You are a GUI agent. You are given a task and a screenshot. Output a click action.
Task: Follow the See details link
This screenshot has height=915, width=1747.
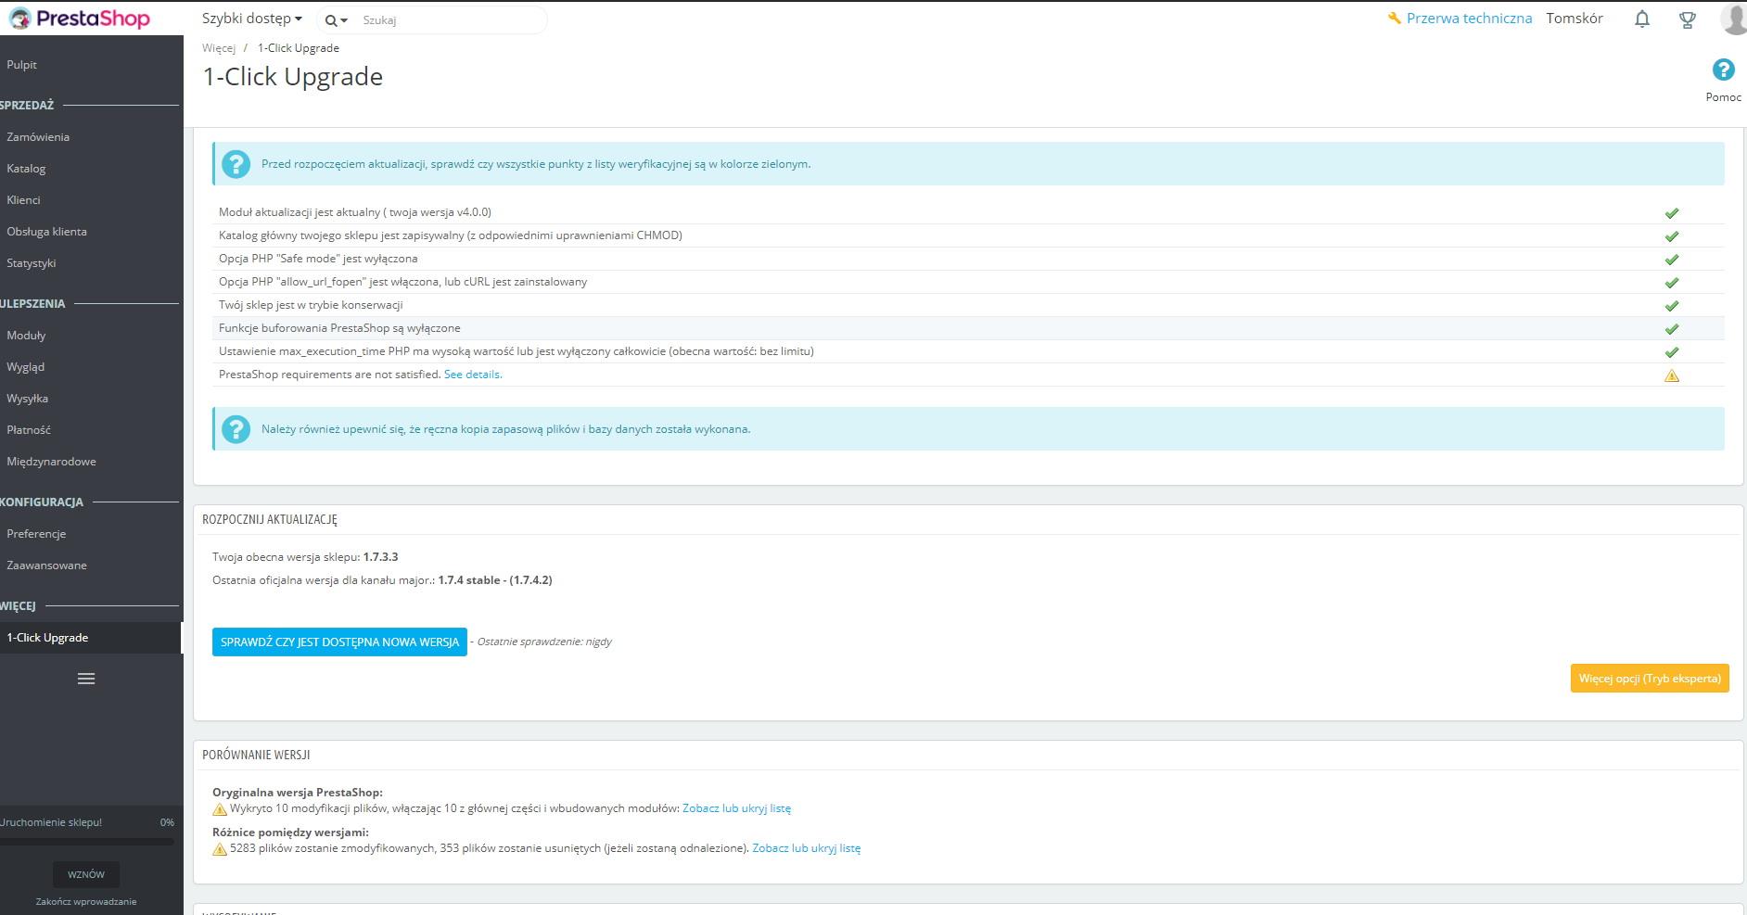coord(473,375)
